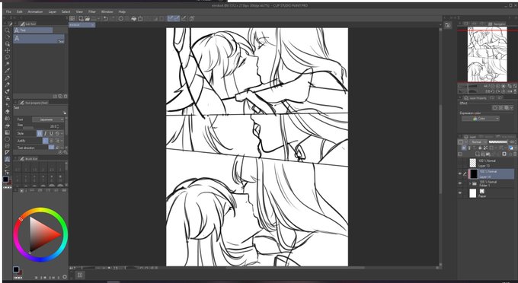Select the Eyedropper tool

coord(8,71)
